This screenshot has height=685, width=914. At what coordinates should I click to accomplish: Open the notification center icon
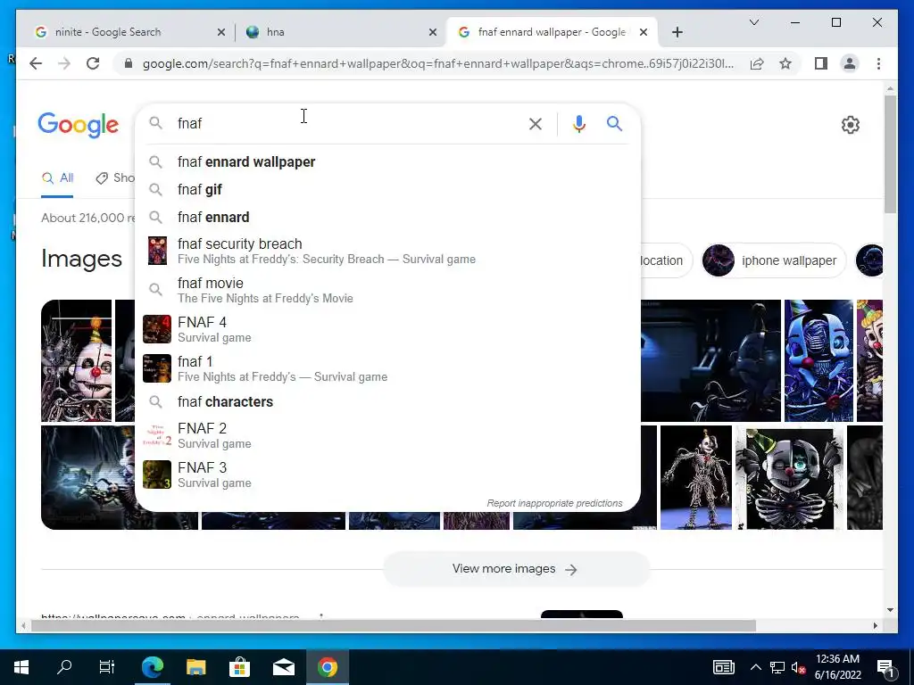click(x=886, y=667)
